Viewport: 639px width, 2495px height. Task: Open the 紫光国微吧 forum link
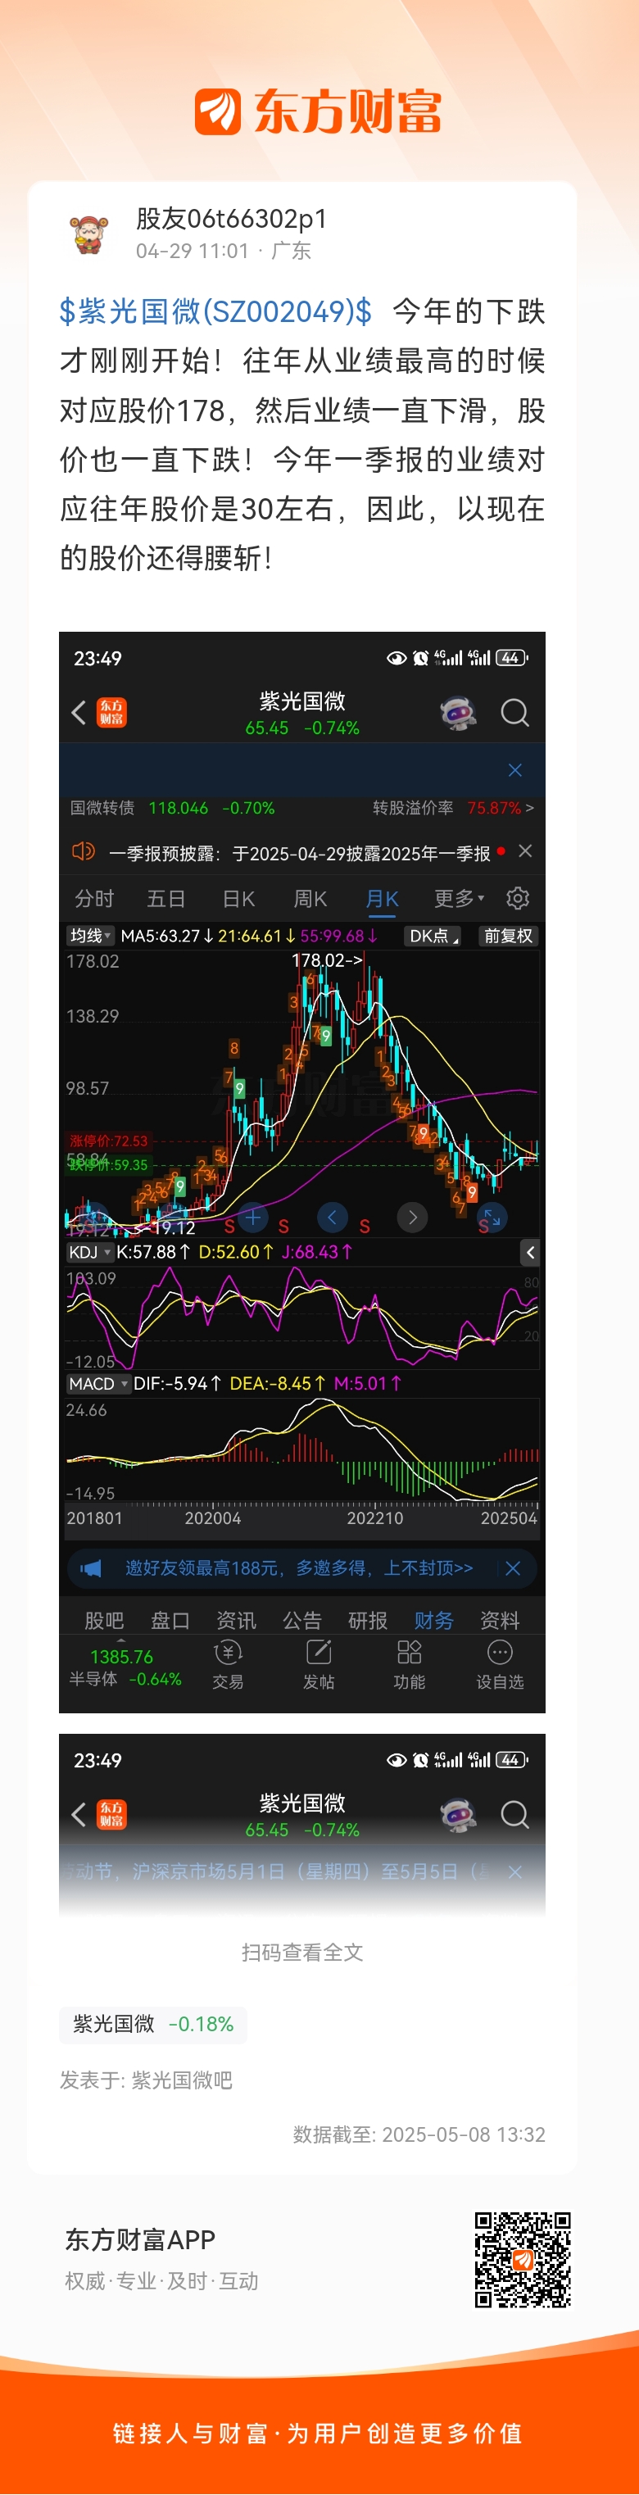pos(182,2080)
